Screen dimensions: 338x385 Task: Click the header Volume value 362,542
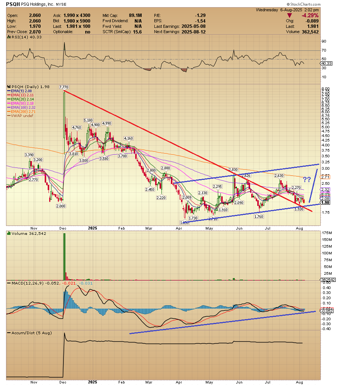point(310,32)
